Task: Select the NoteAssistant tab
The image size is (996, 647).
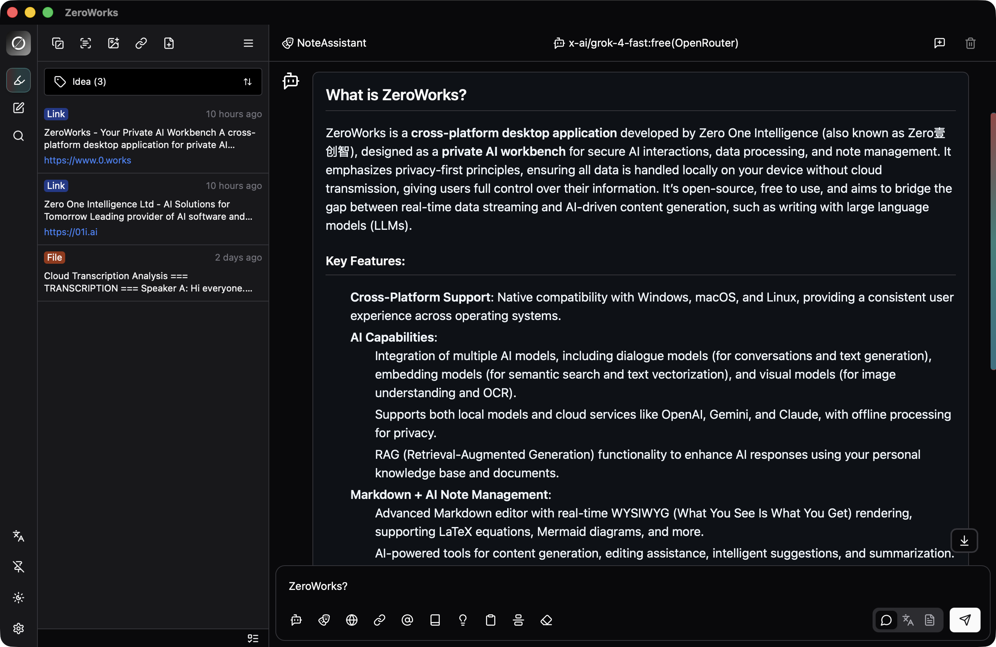Action: (324, 43)
